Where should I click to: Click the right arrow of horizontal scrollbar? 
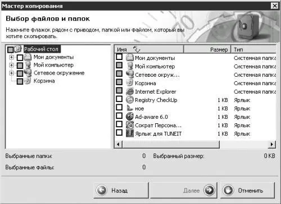coord(272,144)
